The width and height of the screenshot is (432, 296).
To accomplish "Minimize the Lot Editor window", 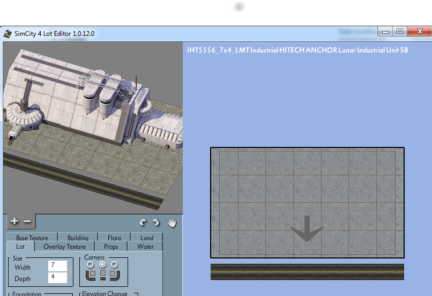I will click(x=385, y=32).
